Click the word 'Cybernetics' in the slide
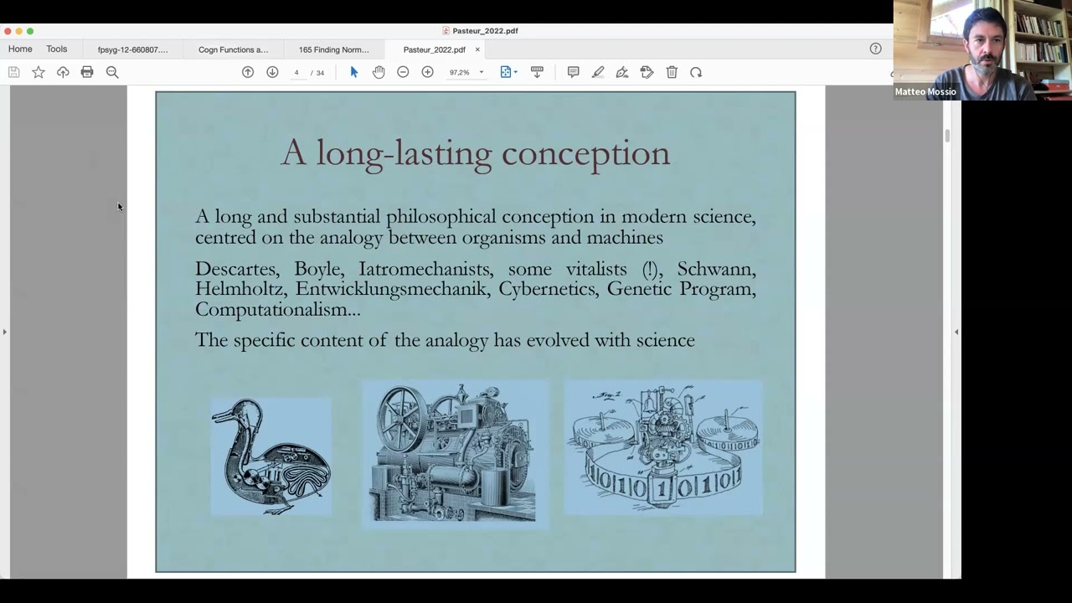The height and width of the screenshot is (603, 1072). tap(547, 289)
